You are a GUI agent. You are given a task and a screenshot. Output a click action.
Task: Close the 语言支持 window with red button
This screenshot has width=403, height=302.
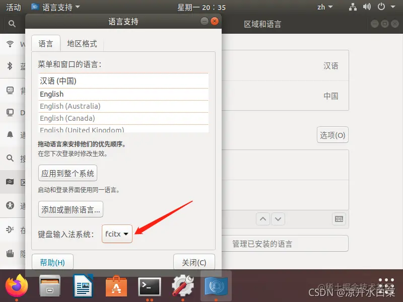tap(215, 21)
